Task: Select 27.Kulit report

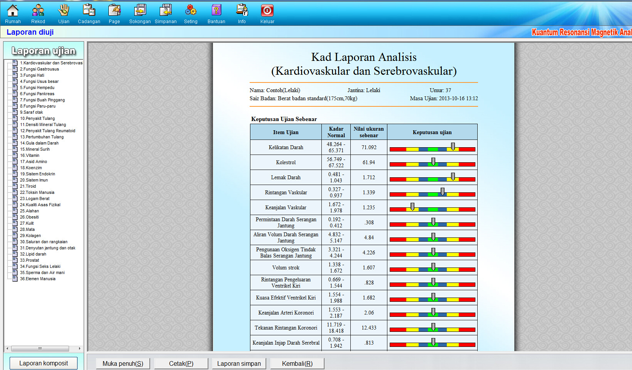Action: [x=27, y=223]
